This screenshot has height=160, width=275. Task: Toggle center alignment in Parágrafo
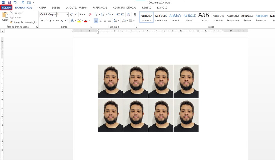(100, 20)
